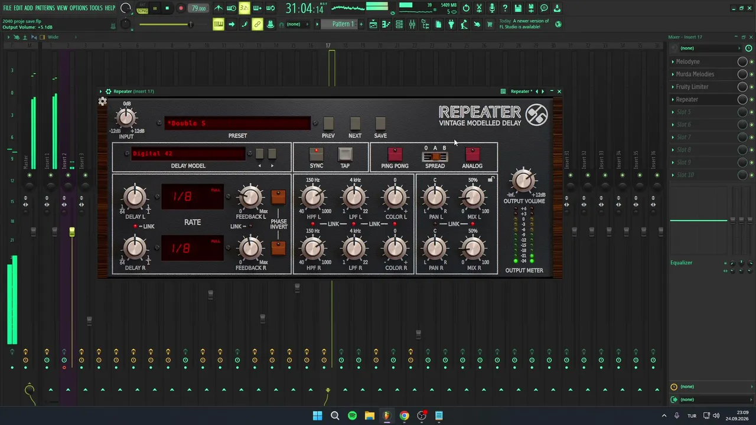Toggle the ANALOG switch on Repeater

pos(472,154)
